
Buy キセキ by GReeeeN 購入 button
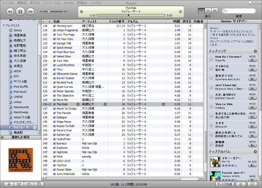253,127
